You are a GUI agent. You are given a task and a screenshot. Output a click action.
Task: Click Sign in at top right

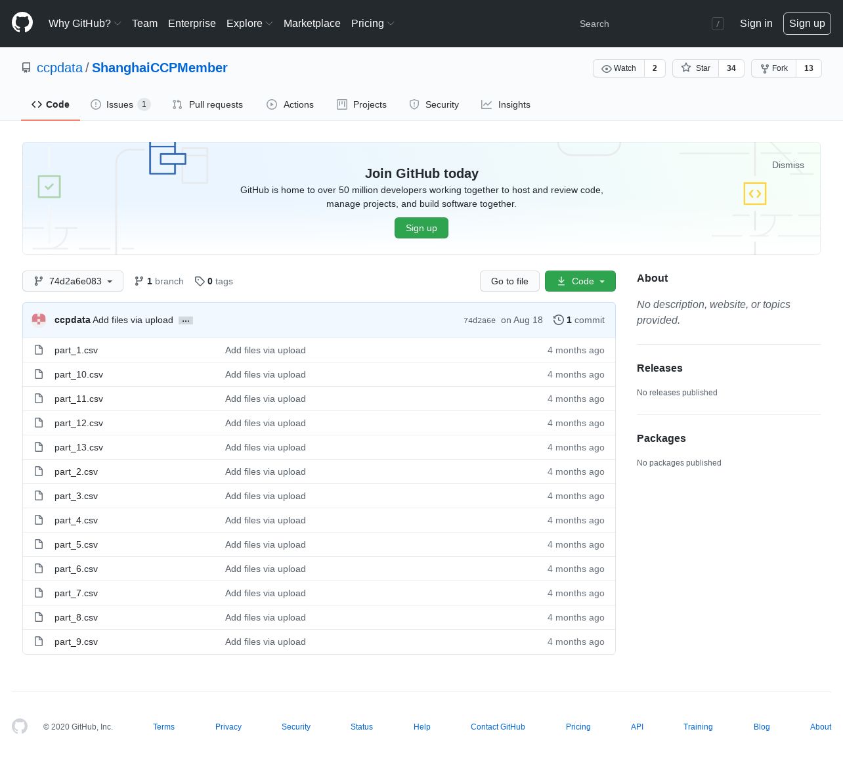(x=756, y=24)
